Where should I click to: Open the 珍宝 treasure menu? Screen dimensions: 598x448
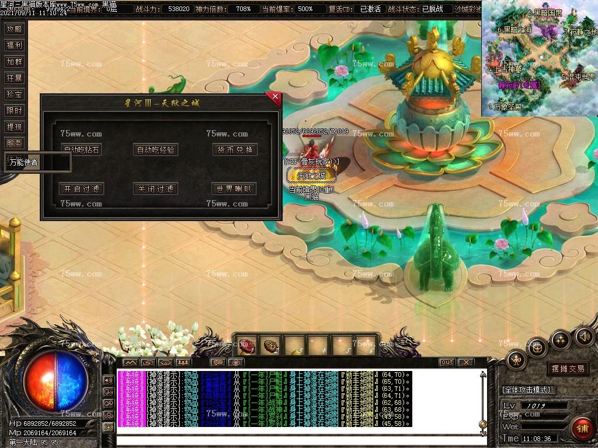(x=15, y=94)
